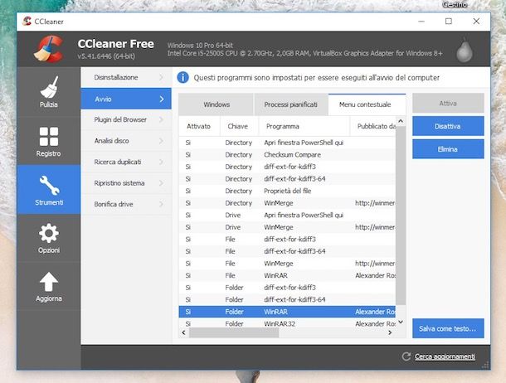Sort by Chiave column header
506x383 pixels.
pyautogui.click(x=239, y=126)
